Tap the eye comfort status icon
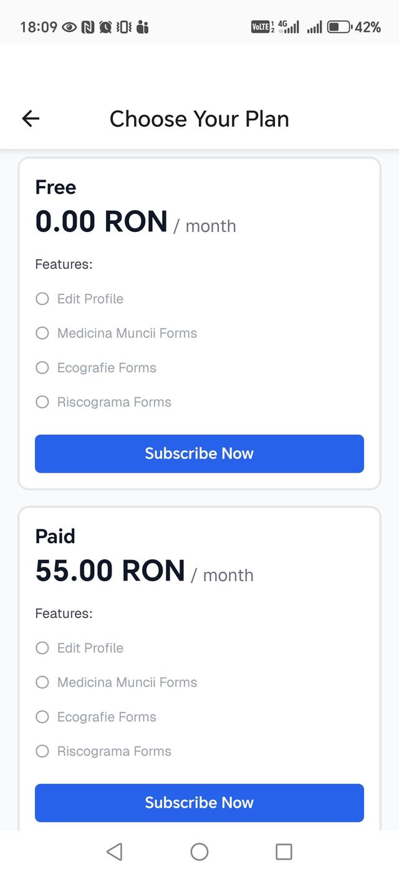Viewport: 399px width, 873px height. [69, 27]
